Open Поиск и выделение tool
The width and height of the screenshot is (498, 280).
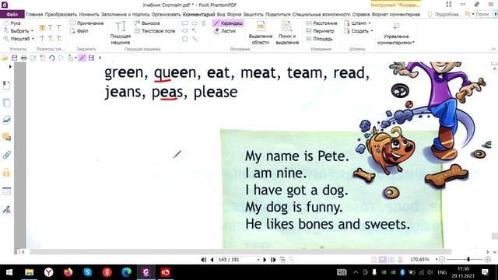(x=287, y=33)
